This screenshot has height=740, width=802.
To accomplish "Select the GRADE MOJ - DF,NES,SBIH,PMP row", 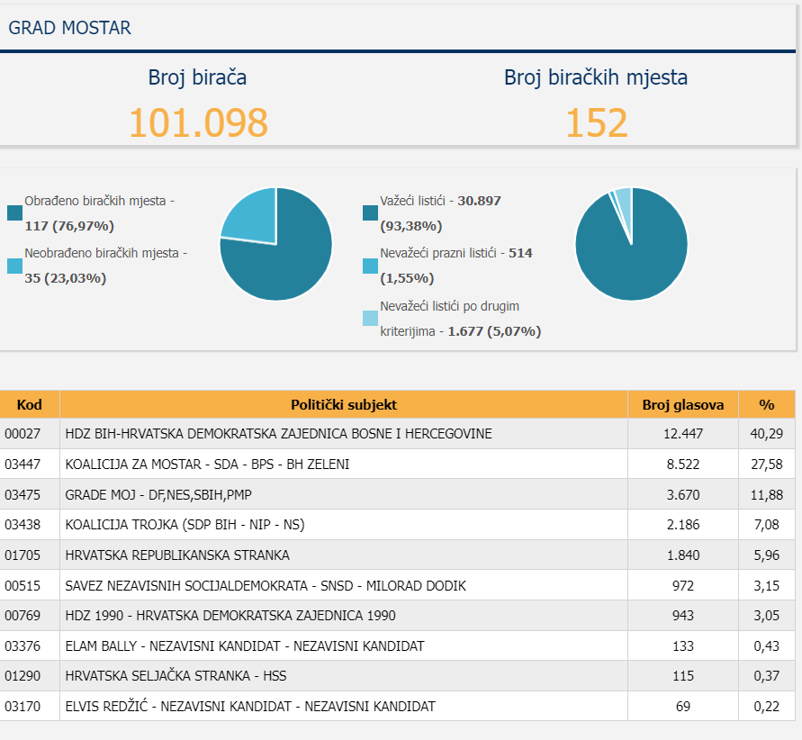I will pos(398,494).
